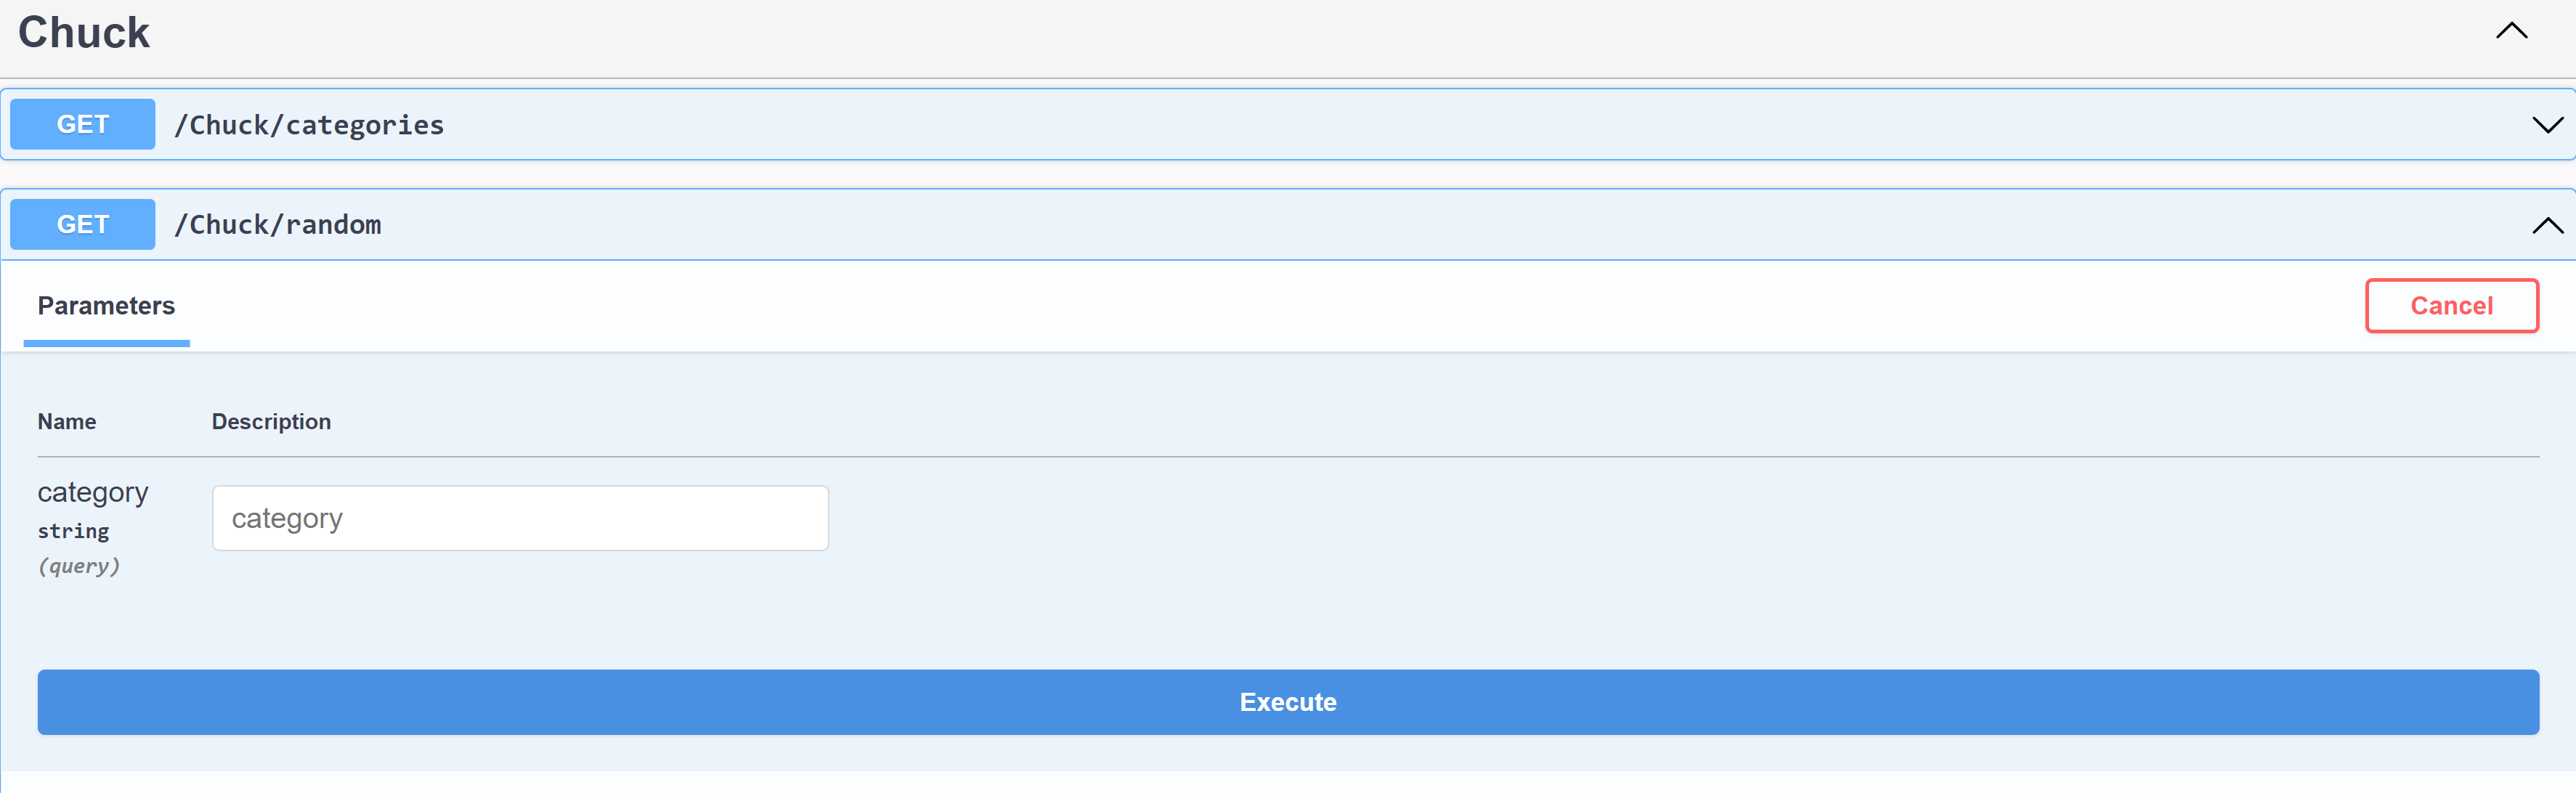
Task: Click the Cancel button
Action: coord(2451,305)
